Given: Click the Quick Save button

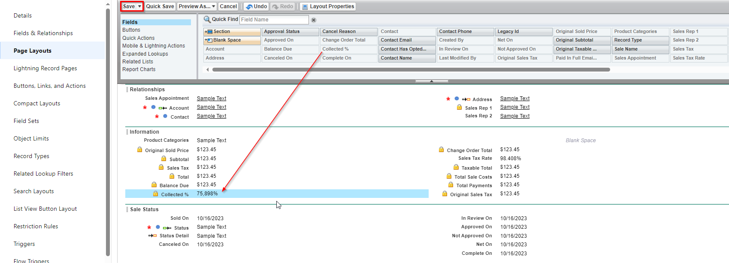Looking at the screenshot, I should [x=160, y=6].
